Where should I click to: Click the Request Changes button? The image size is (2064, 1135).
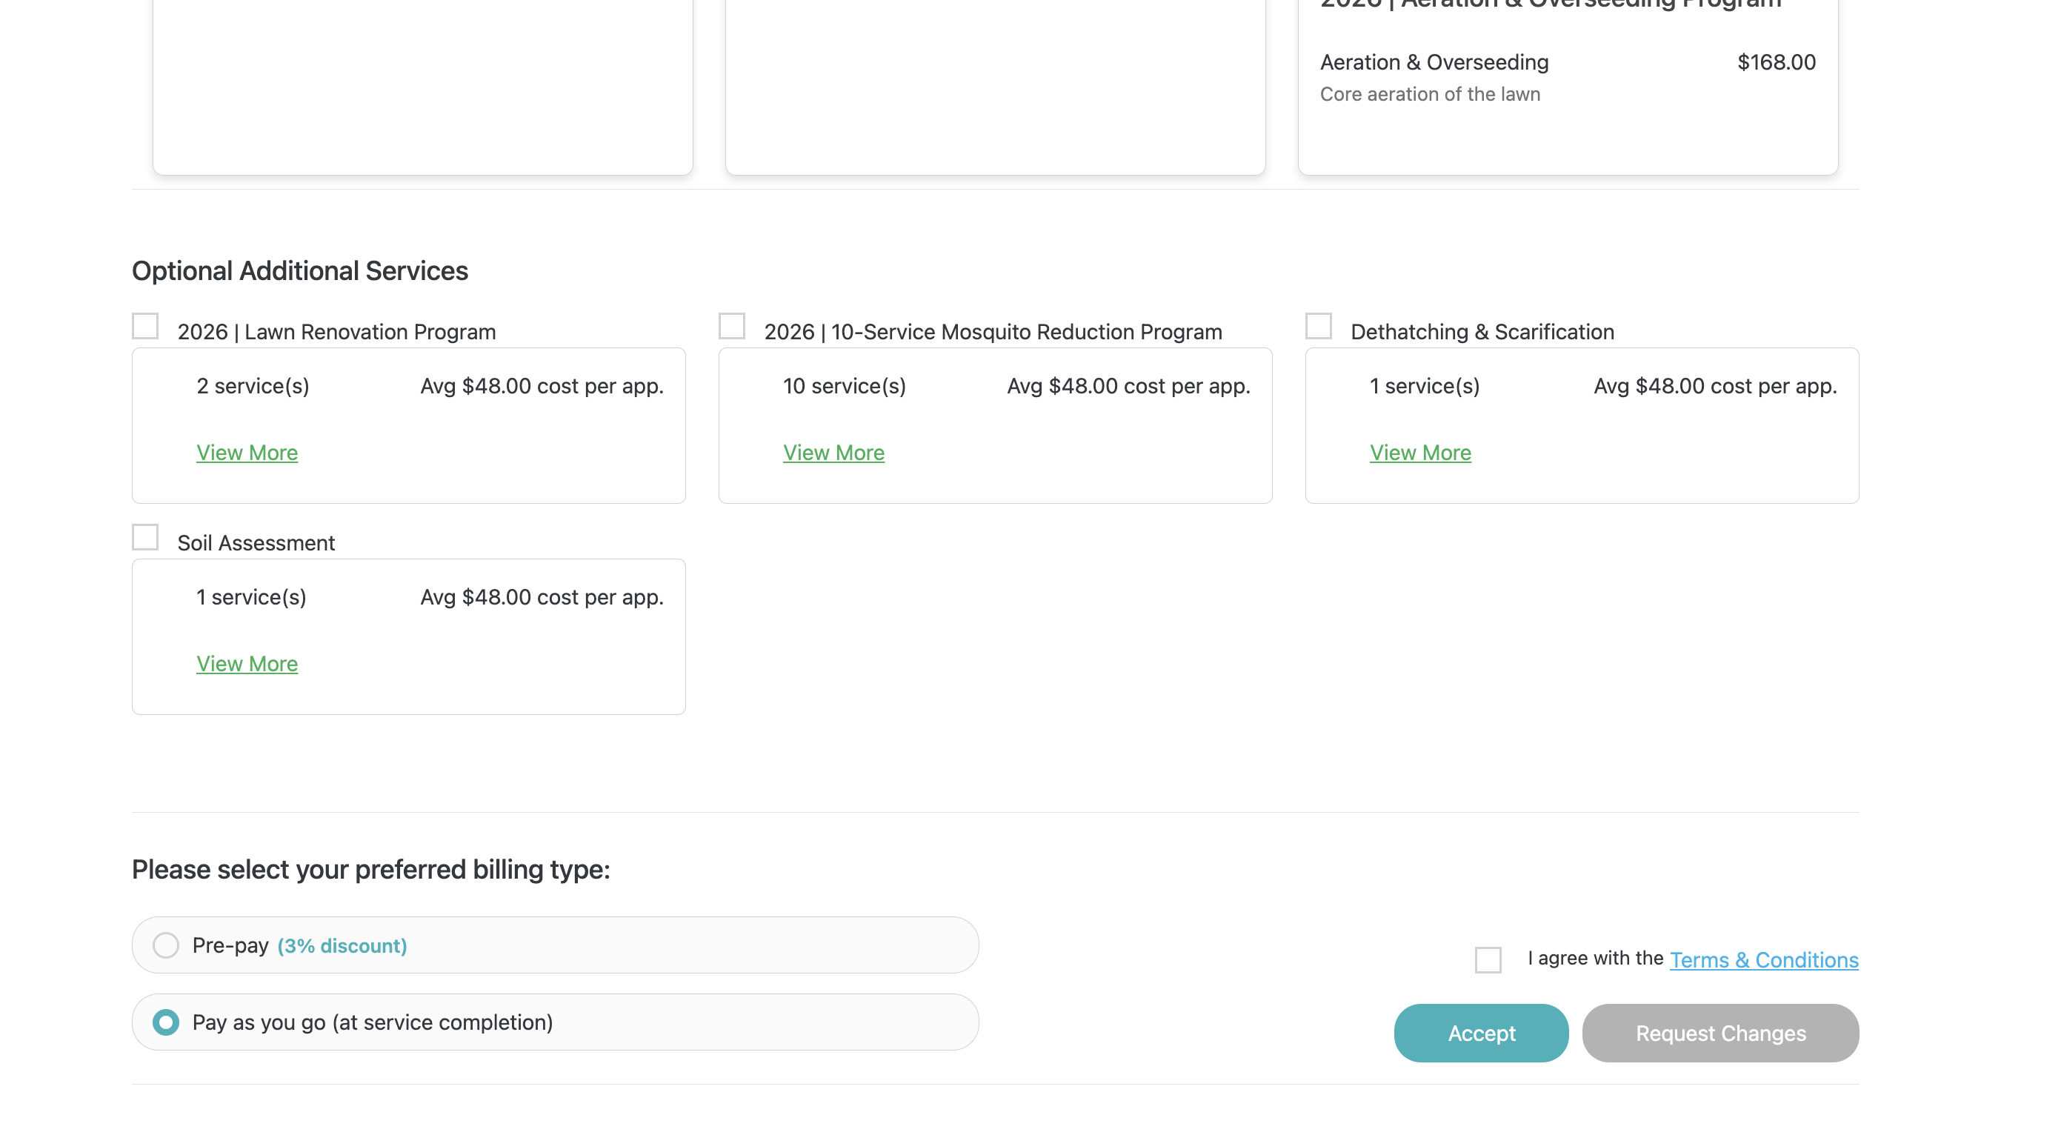tap(1720, 1034)
